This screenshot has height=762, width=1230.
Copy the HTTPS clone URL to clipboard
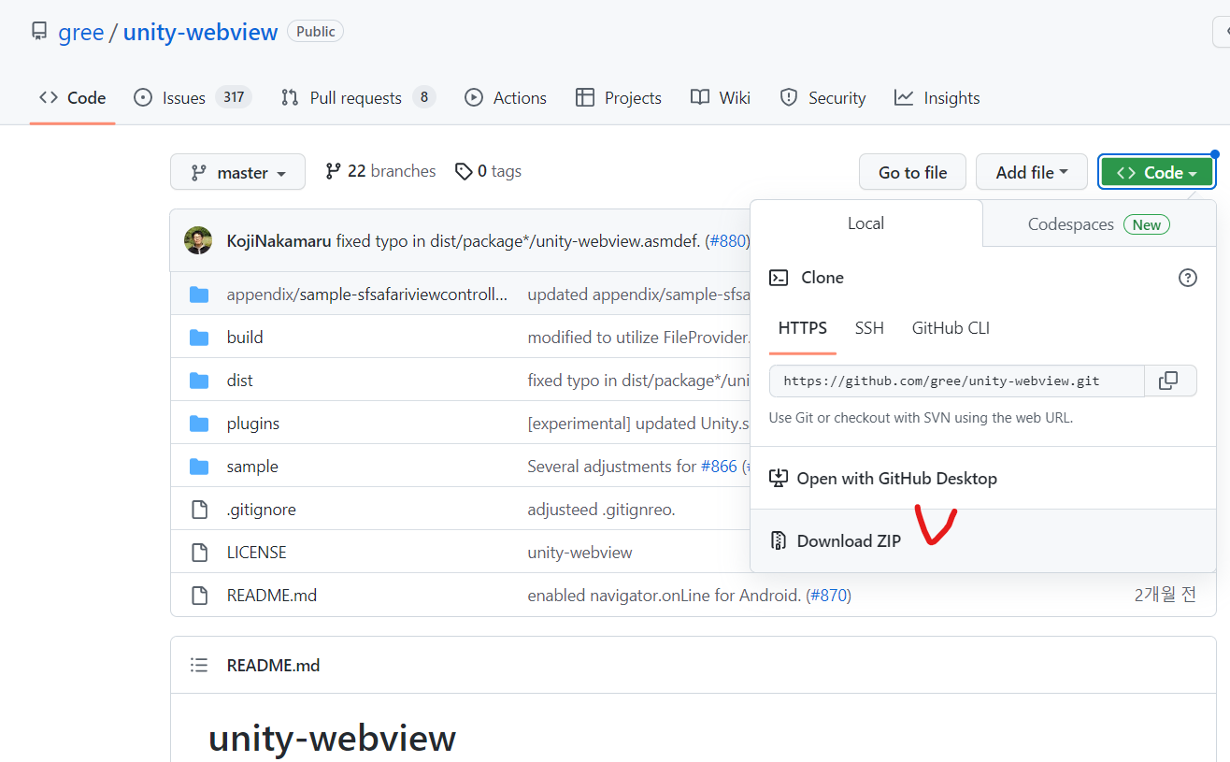pyautogui.click(x=1169, y=381)
